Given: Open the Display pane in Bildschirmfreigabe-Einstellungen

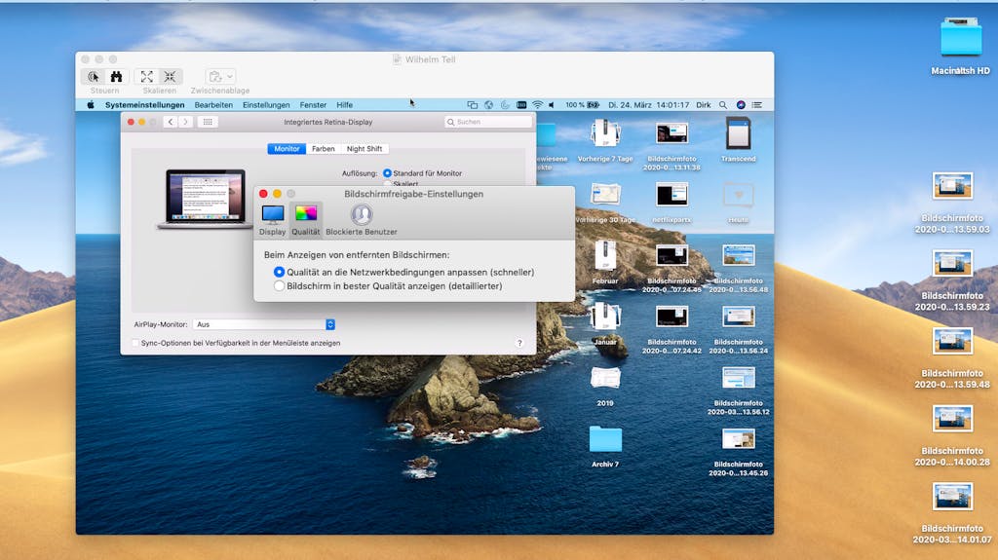Looking at the screenshot, I should click(x=273, y=220).
